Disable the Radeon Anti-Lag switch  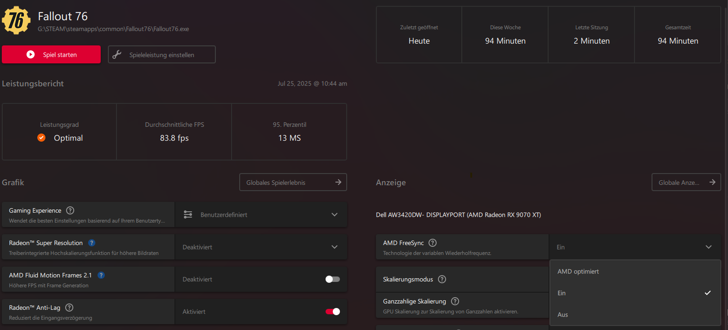coord(333,312)
